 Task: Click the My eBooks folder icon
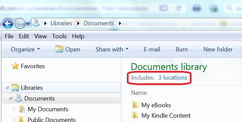tap(135, 105)
